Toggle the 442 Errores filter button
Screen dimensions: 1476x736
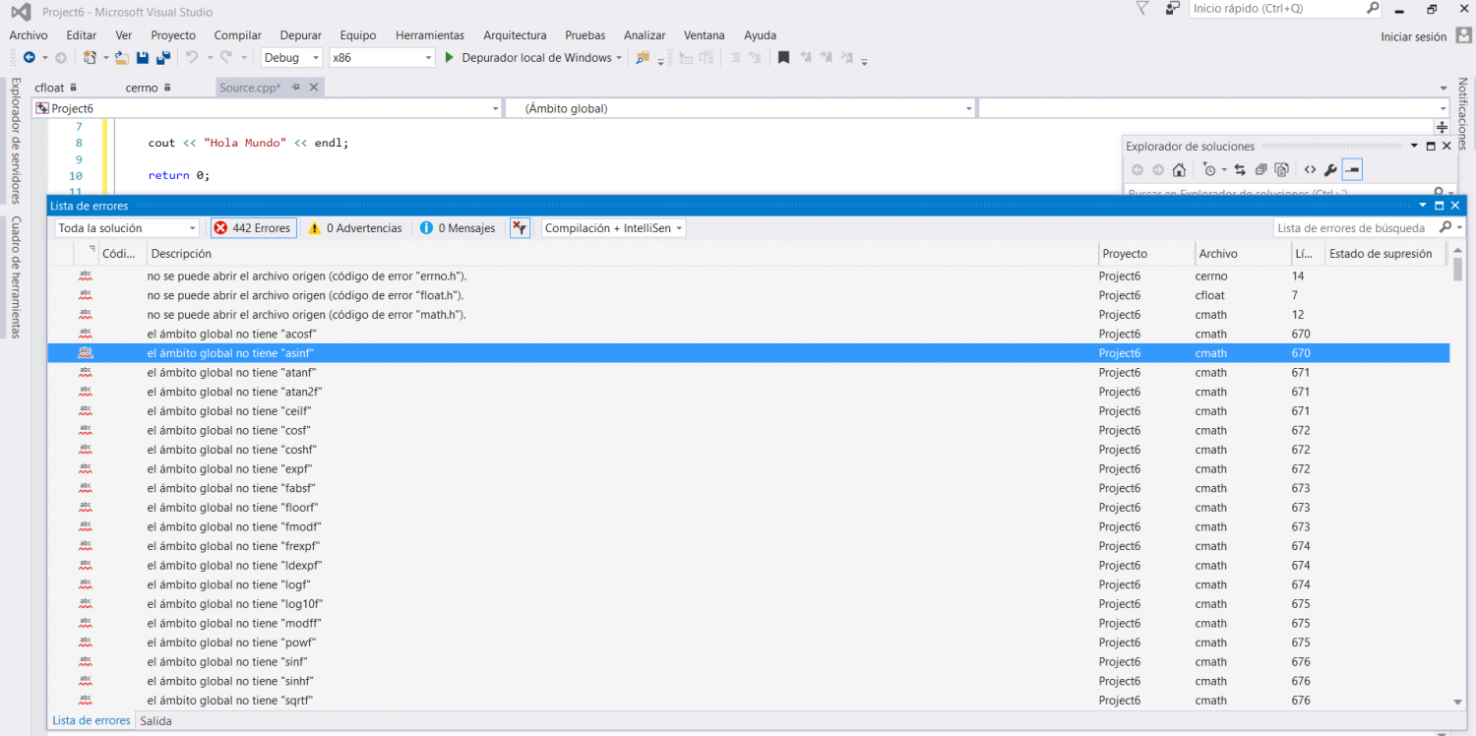254,228
